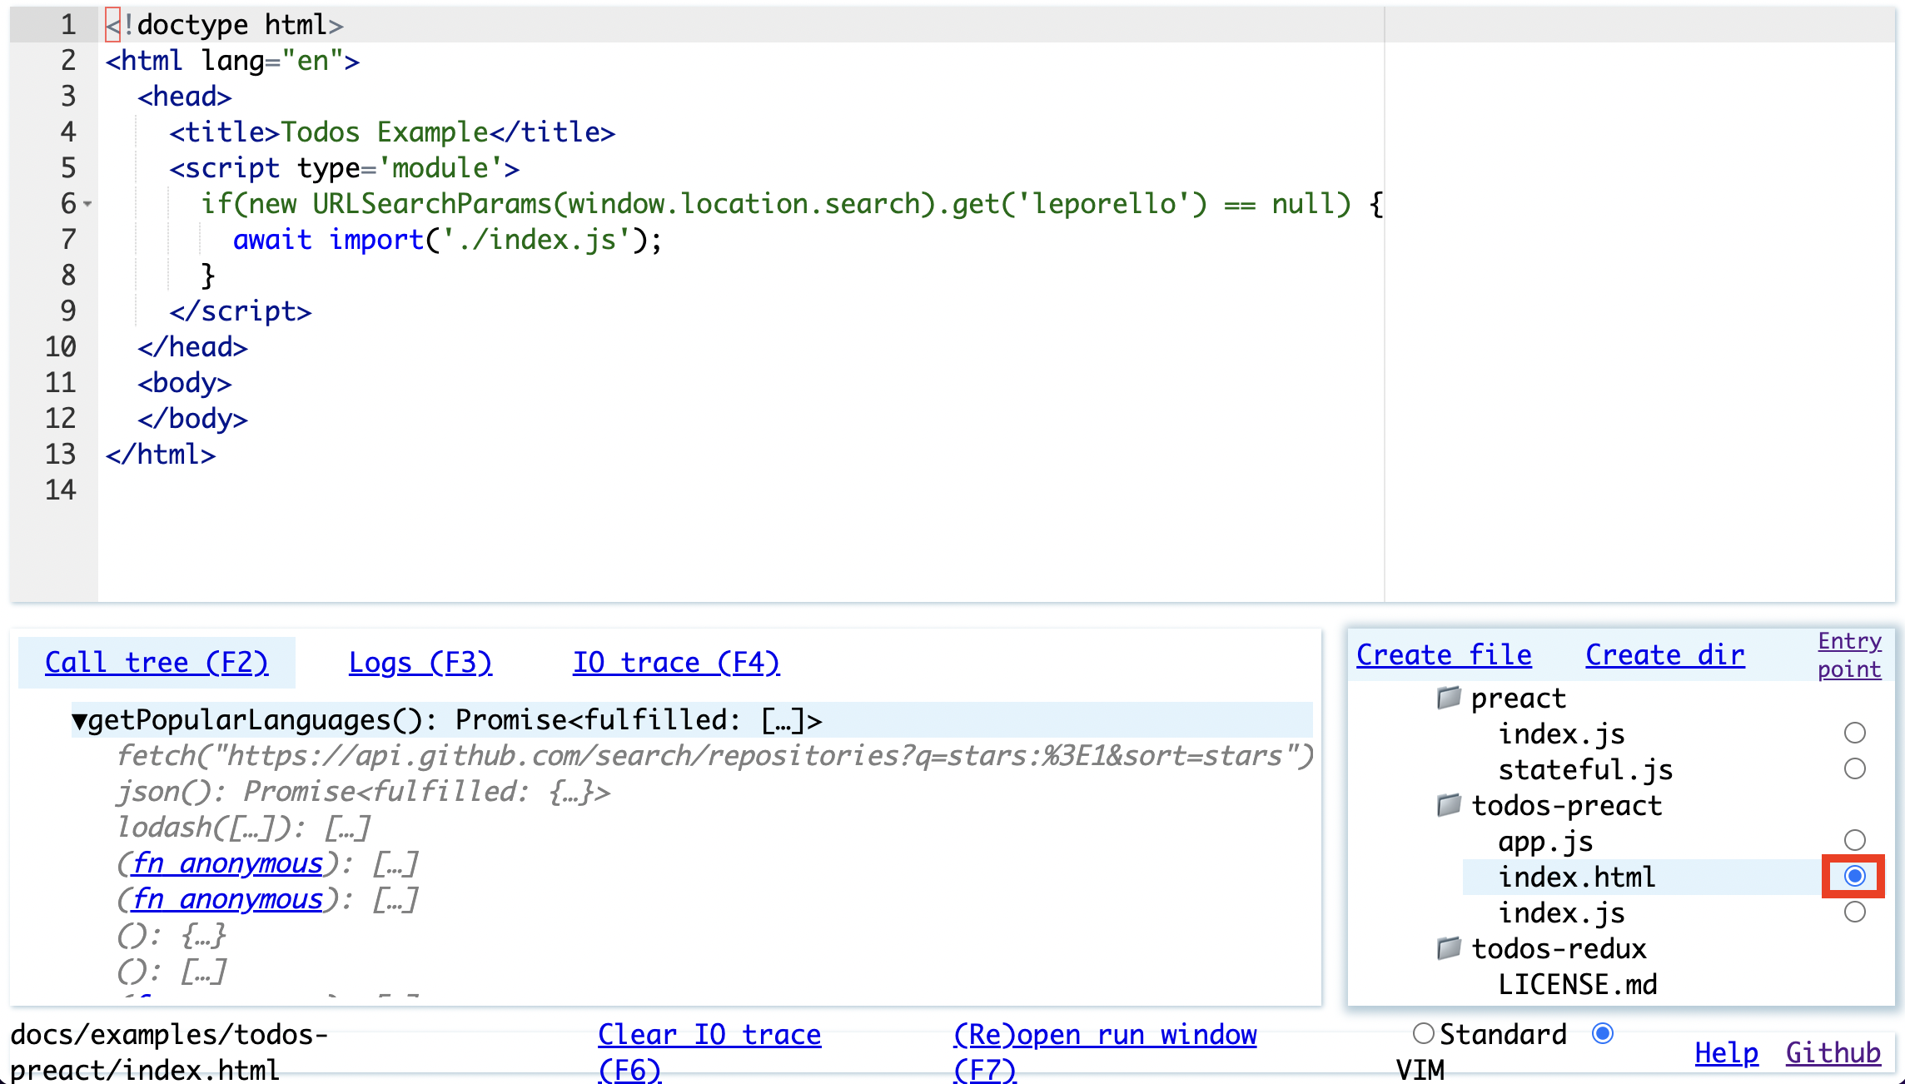Viewport: 1905px width, 1084px height.
Task: Click the preact folder icon
Action: (x=1449, y=698)
